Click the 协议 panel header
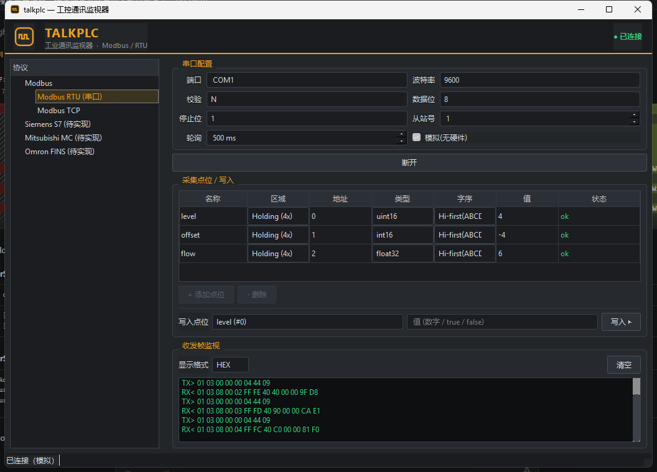The width and height of the screenshot is (657, 472). pos(85,67)
